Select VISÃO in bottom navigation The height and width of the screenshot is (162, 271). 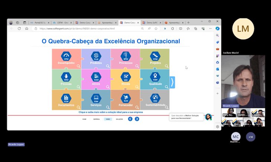point(108,119)
